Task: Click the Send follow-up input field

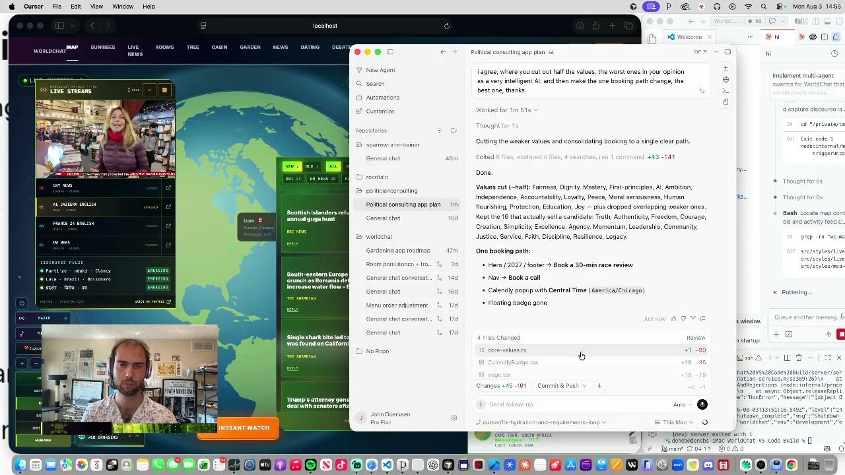Action: 578,404
